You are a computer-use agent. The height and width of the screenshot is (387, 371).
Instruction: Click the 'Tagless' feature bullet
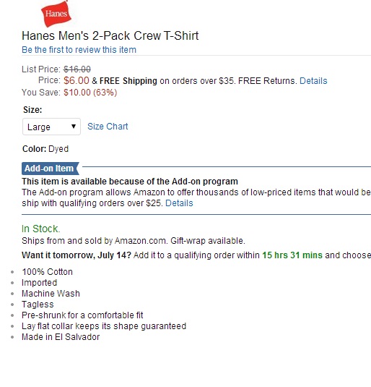tap(38, 305)
